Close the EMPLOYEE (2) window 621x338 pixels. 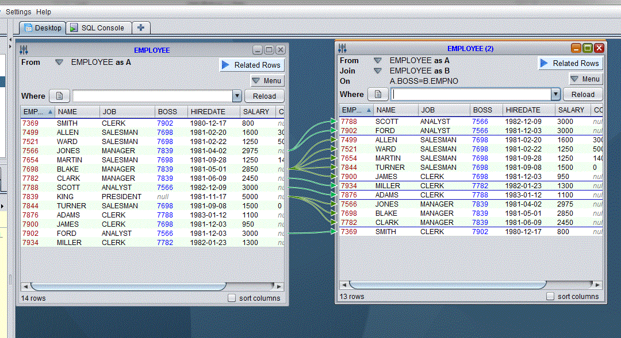point(599,48)
